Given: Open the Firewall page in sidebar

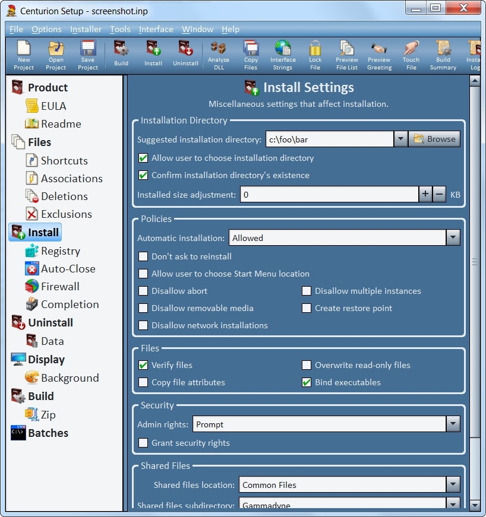Looking at the screenshot, I should click(52, 287).
